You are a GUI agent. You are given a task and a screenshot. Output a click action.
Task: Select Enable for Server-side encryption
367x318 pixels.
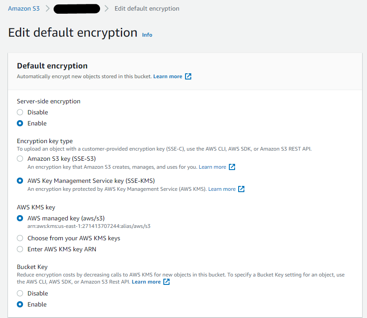click(x=20, y=123)
